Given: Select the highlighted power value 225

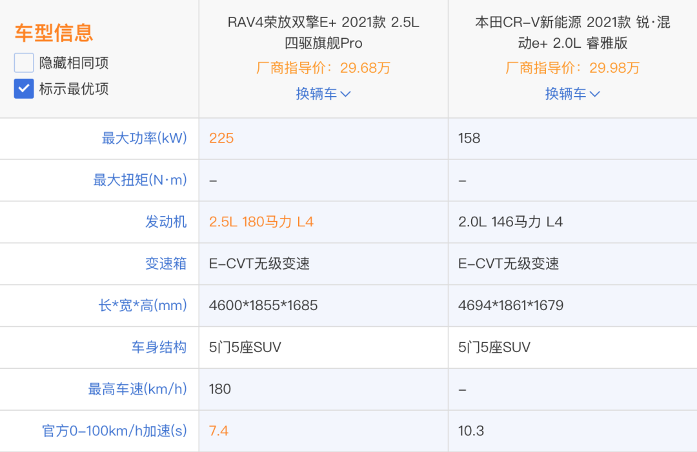Looking at the screenshot, I should 221,138.
